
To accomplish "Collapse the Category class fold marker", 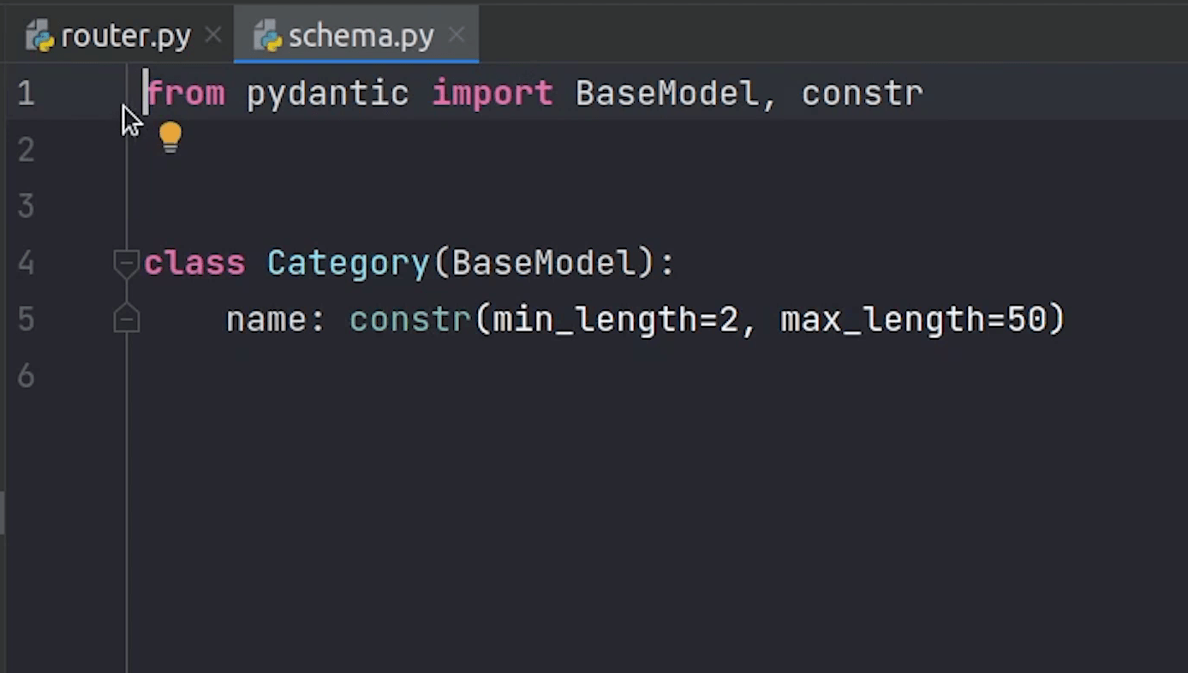I will (x=126, y=261).
